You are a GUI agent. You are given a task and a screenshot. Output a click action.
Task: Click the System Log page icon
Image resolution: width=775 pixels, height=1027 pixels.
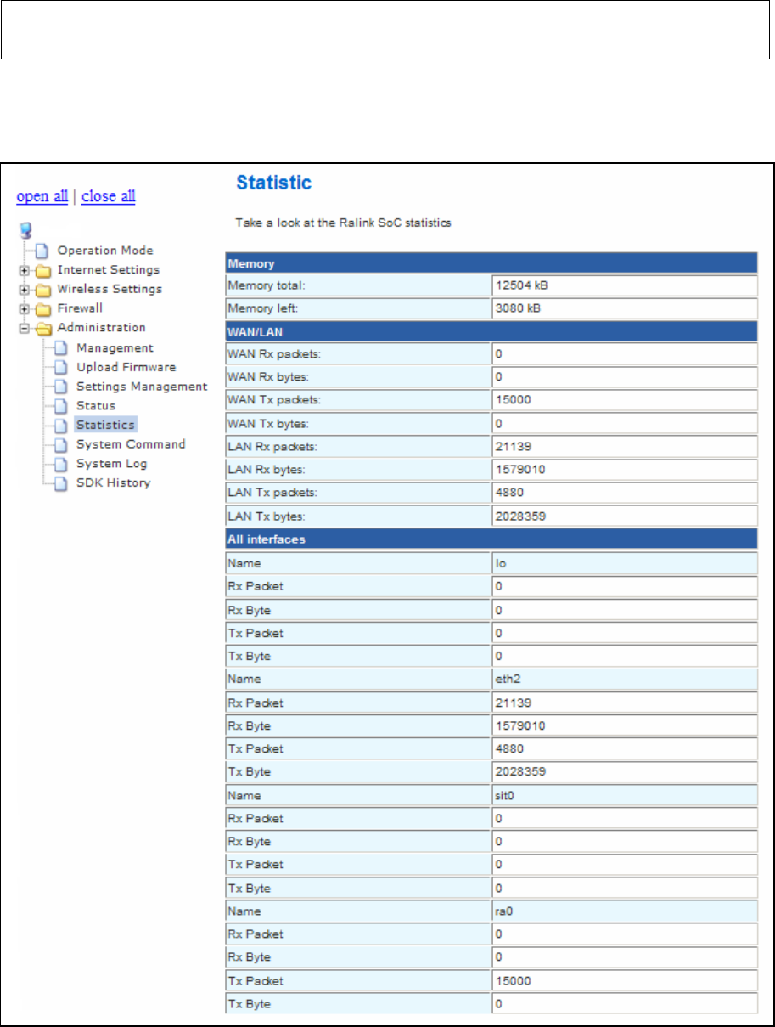click(61, 464)
